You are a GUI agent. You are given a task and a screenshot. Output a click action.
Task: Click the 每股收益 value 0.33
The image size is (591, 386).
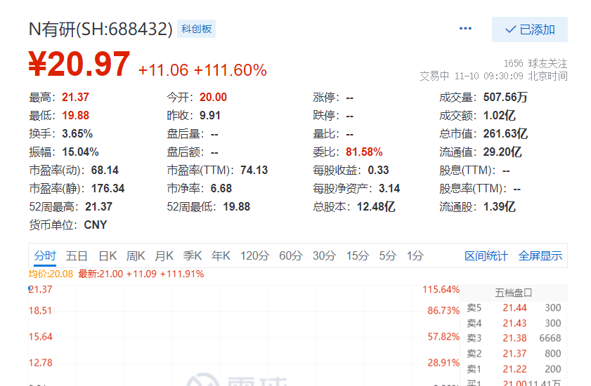click(378, 171)
